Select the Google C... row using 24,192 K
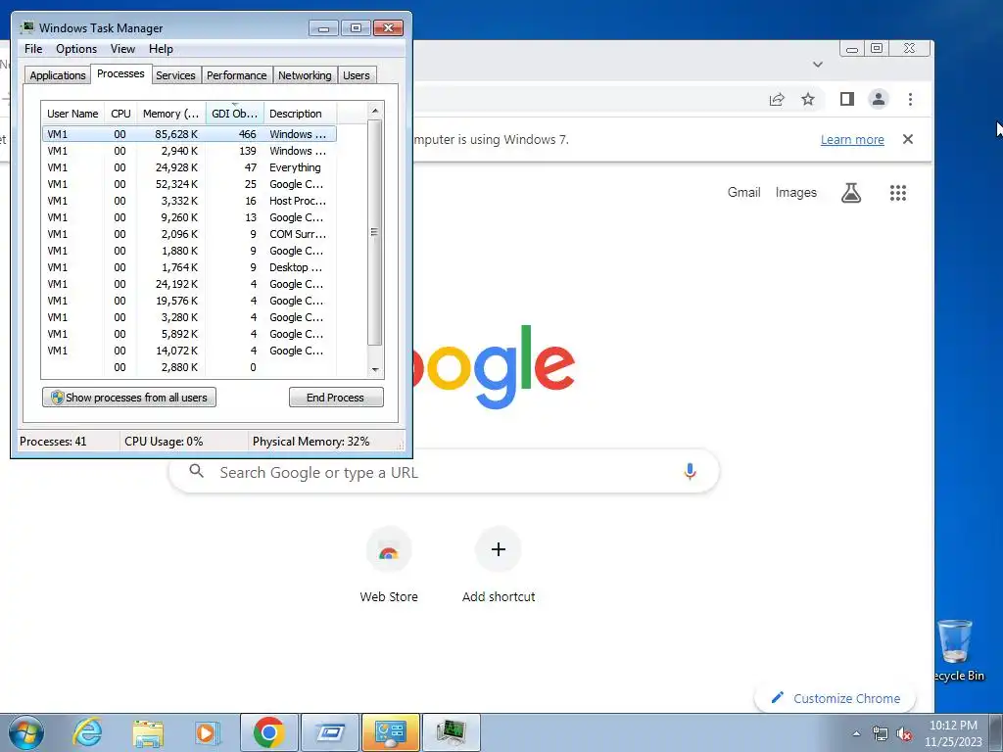The height and width of the screenshot is (752, 1003). tap(189, 284)
